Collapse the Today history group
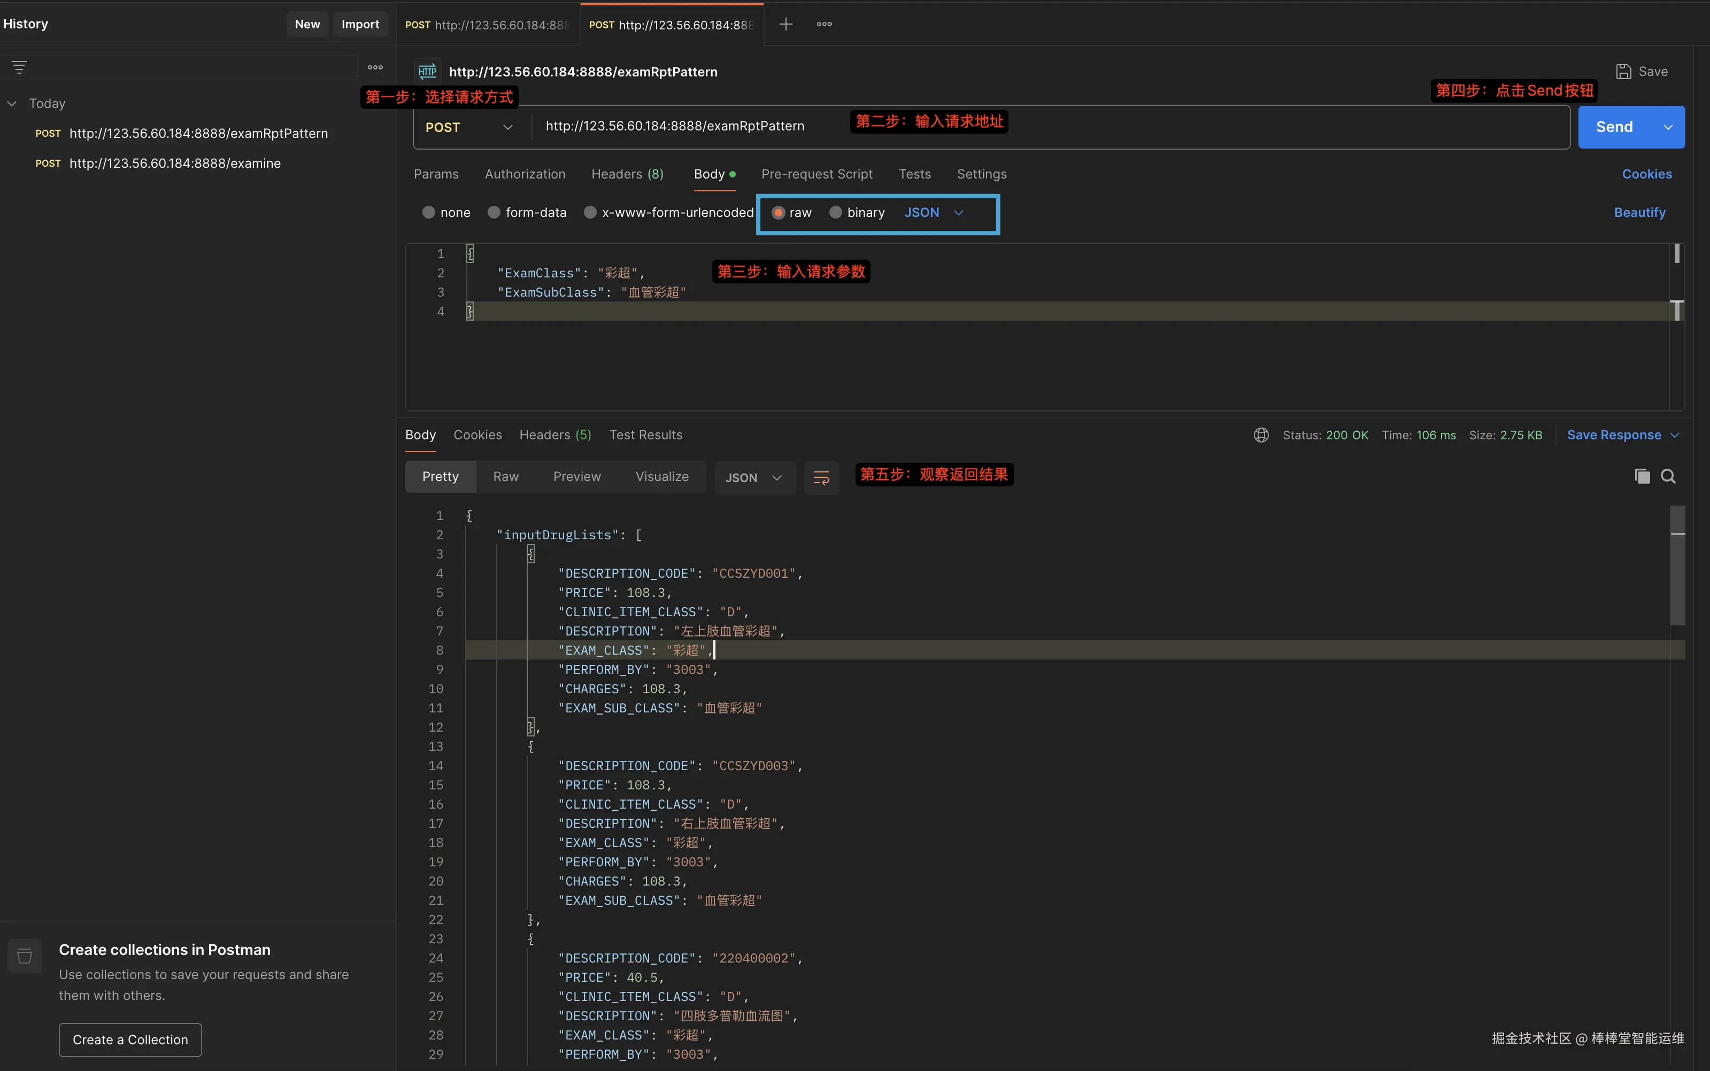The width and height of the screenshot is (1710, 1071). tap(12, 104)
